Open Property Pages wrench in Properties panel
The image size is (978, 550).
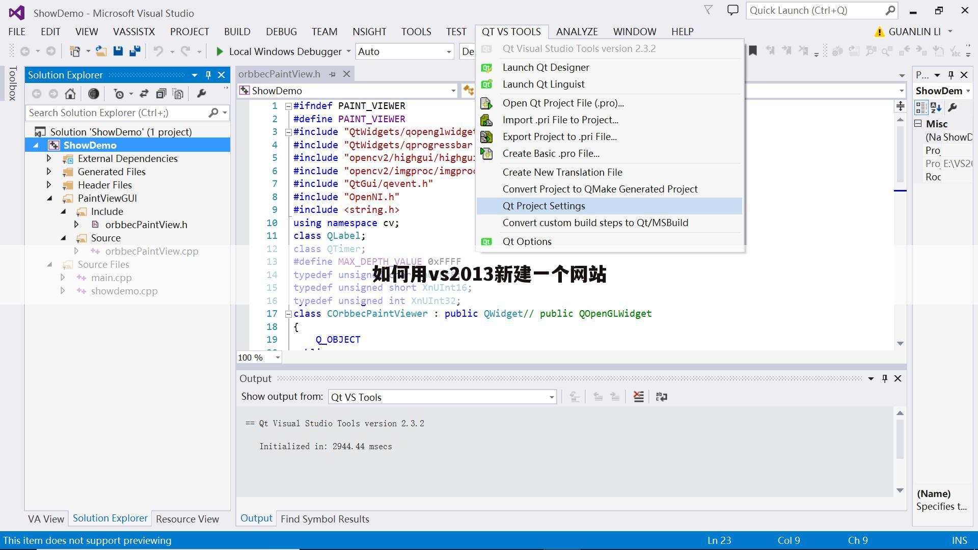click(x=953, y=107)
